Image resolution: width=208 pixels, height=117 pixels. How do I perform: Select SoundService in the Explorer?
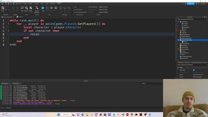click(186, 53)
